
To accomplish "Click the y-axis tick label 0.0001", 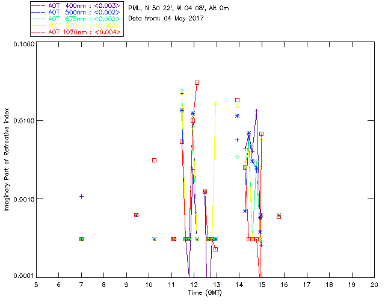I will tap(24, 276).
